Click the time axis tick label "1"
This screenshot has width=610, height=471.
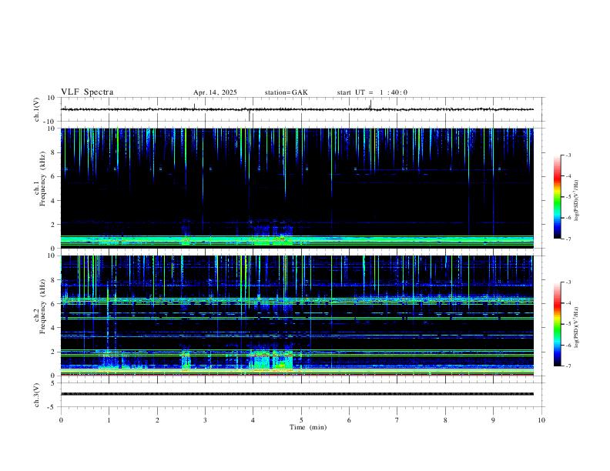(x=109, y=420)
